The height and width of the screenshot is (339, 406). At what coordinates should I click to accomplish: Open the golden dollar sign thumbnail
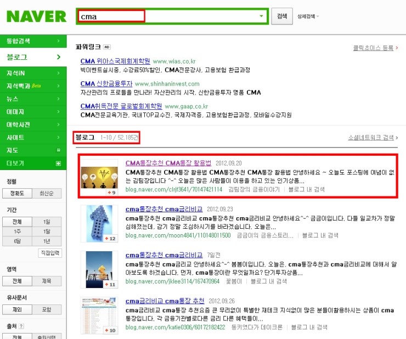(99, 269)
